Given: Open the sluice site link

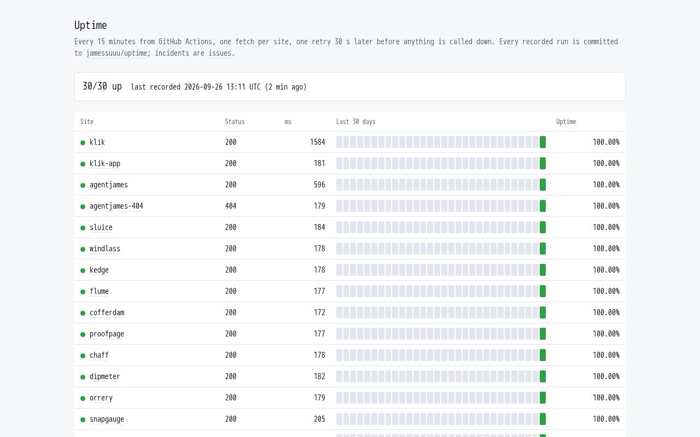Looking at the screenshot, I should (101, 227).
